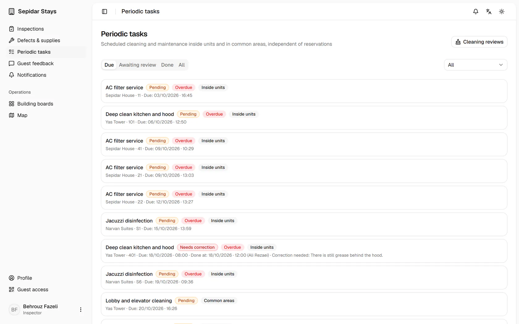Switch theme with the sun icon
The image size is (519, 324).
pyautogui.click(x=502, y=11)
